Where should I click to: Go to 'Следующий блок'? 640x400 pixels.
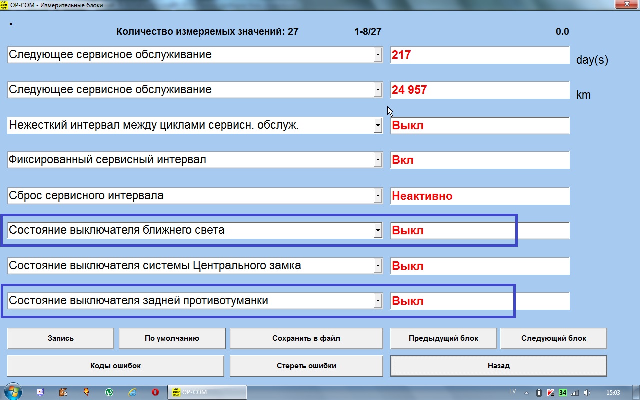[553, 338]
